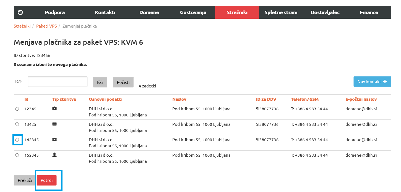Click the Id value 13425

point(30,124)
